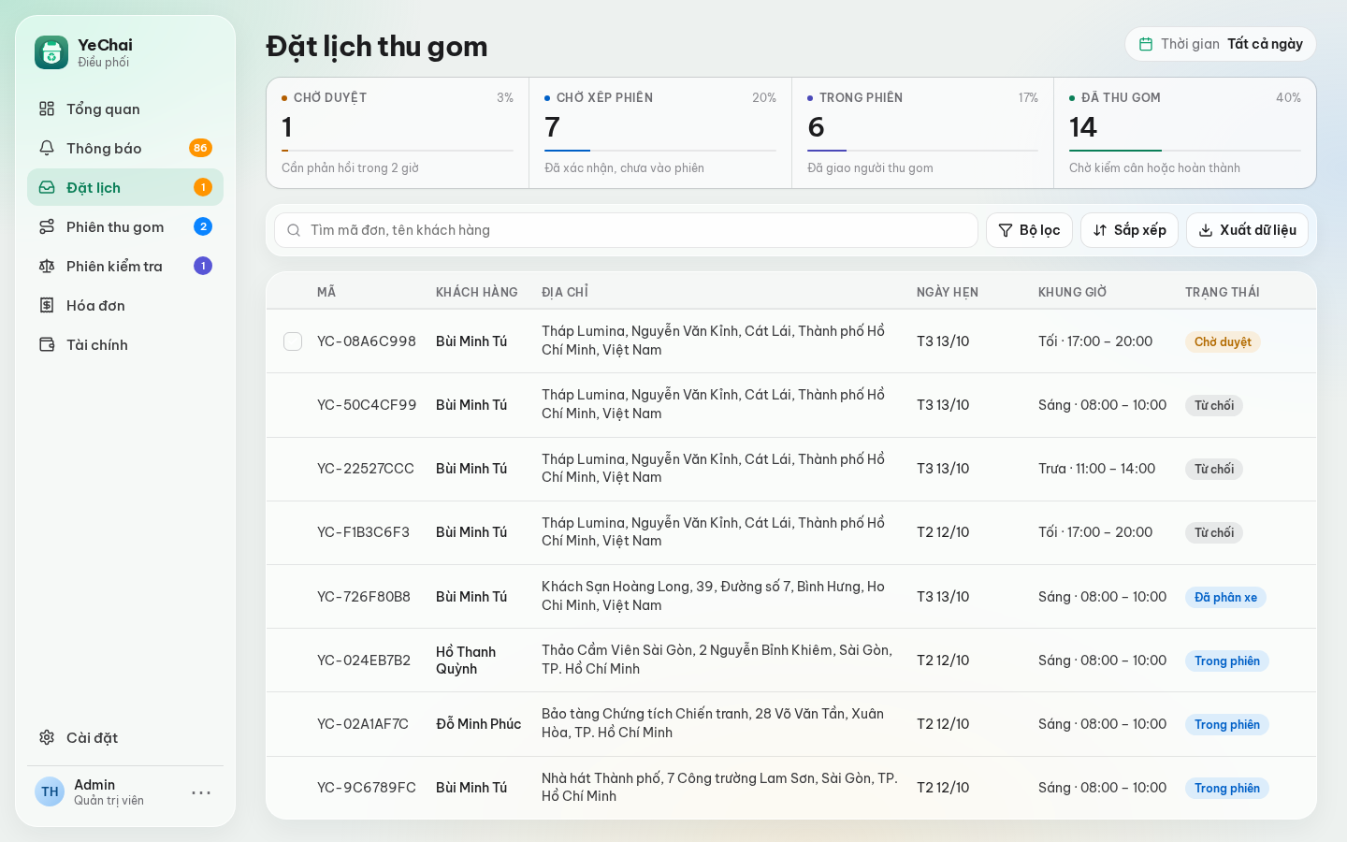Open the Sắp xếp sort options

click(1129, 230)
